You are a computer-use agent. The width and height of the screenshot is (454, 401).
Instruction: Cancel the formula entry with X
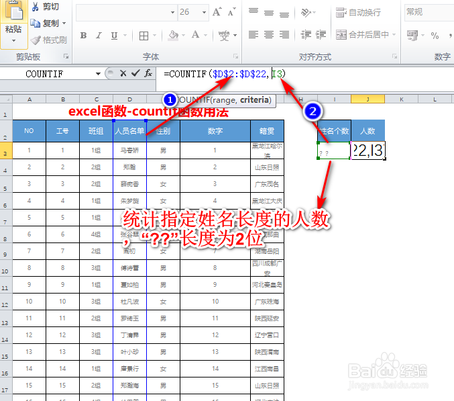(123, 73)
